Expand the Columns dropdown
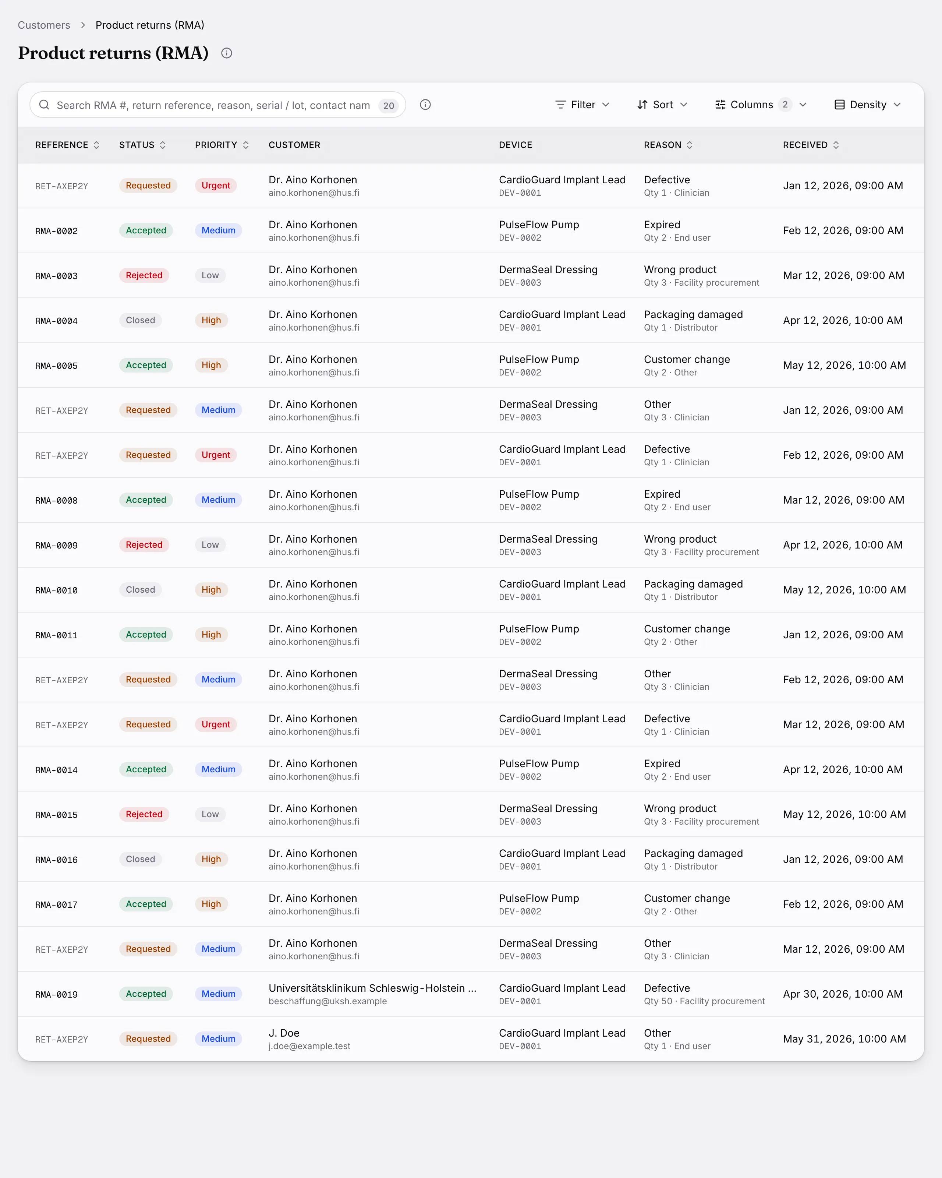This screenshot has width=942, height=1178. (x=761, y=105)
